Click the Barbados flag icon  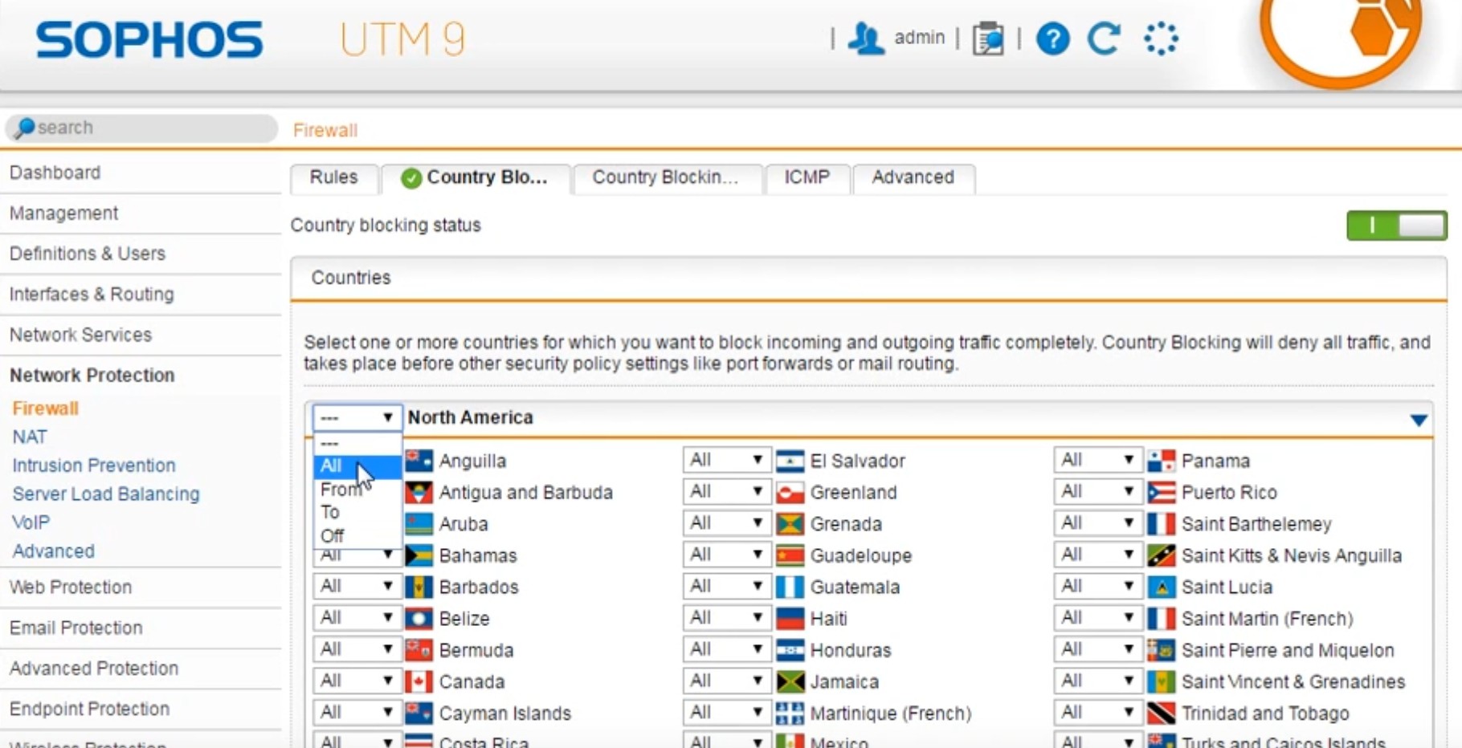[419, 587]
